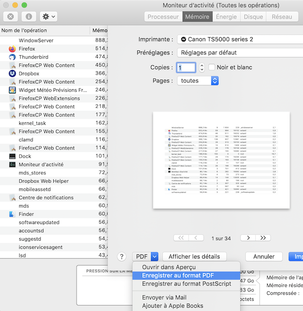Switch to the Mémoire tab
The height and width of the screenshot is (311, 303).
pos(197,17)
